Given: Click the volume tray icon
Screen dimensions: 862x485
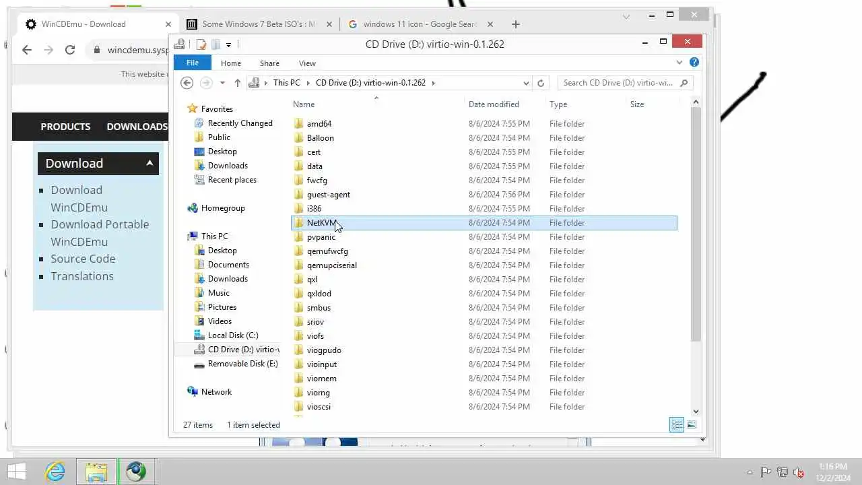Looking at the screenshot, I should 799,472.
